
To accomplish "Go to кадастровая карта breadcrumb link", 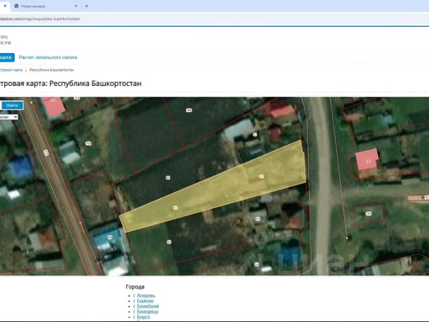I will (11, 70).
